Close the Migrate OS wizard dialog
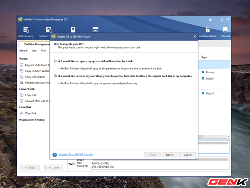Viewport: 250px width, 188px height. pyautogui.click(x=195, y=36)
